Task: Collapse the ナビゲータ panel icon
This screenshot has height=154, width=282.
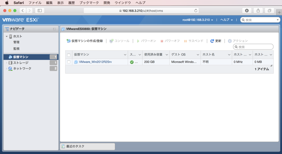Action: (54, 29)
